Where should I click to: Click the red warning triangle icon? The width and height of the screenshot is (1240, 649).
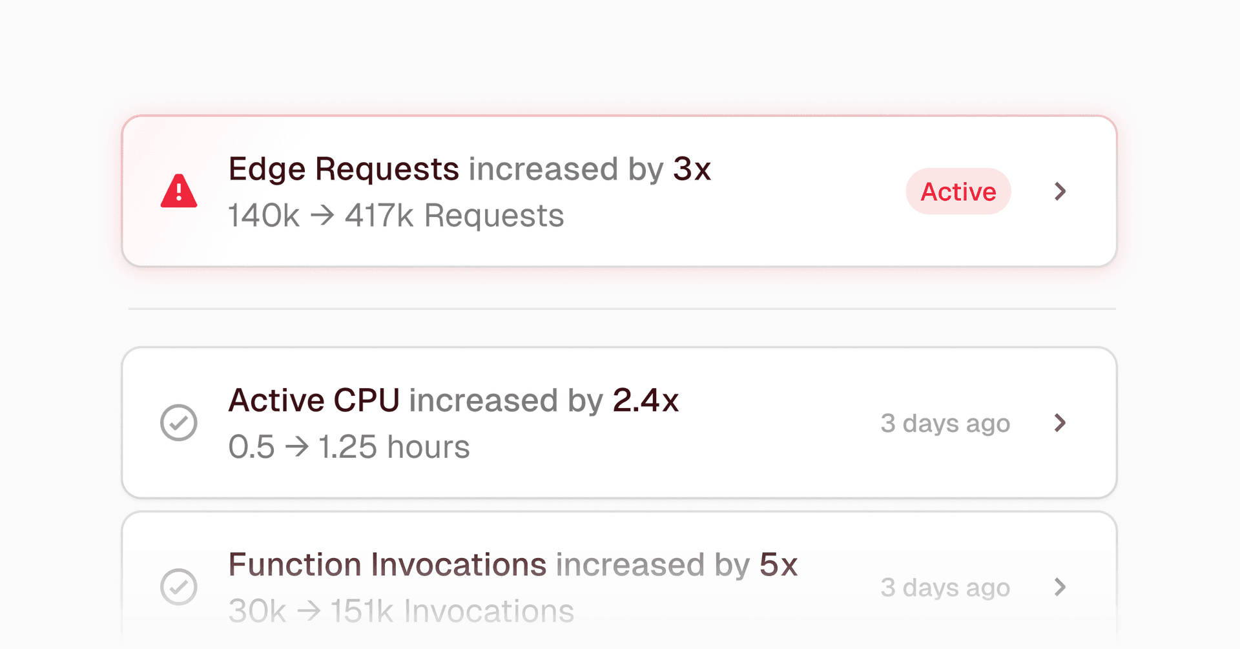click(x=179, y=192)
